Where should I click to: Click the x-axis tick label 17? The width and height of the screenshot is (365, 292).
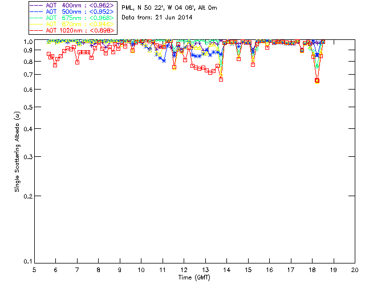pos(291,270)
